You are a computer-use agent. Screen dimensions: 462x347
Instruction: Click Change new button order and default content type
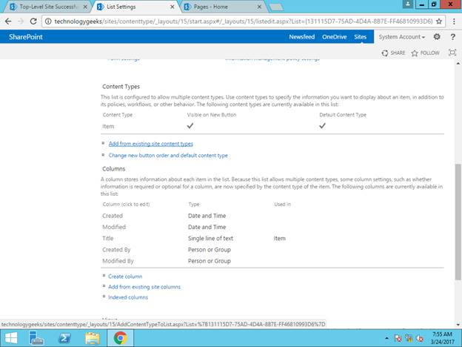coord(168,155)
